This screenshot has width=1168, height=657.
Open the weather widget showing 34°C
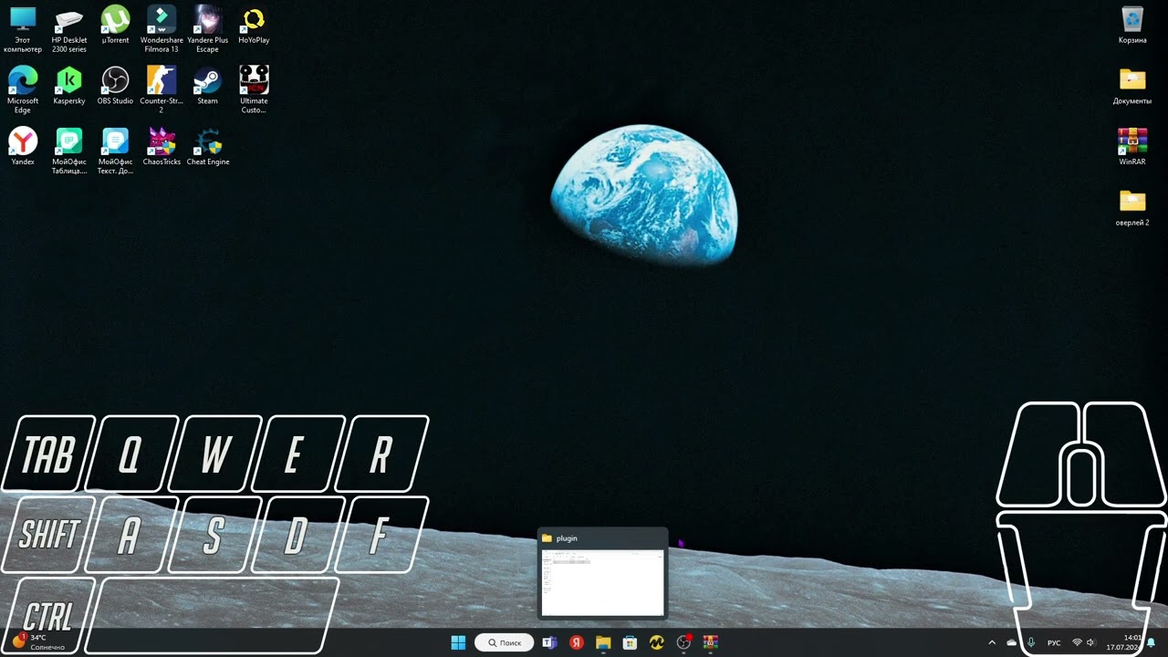[x=38, y=642]
